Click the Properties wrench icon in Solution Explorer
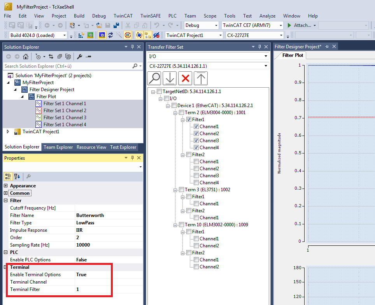The height and width of the screenshot is (305, 375). 80,57
